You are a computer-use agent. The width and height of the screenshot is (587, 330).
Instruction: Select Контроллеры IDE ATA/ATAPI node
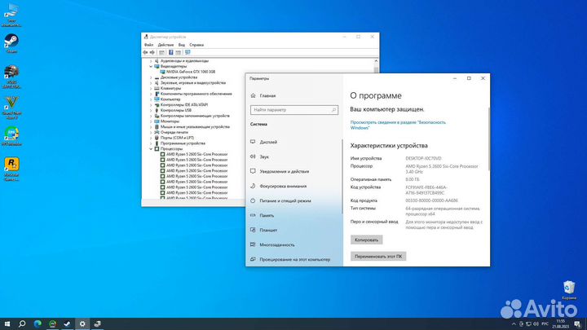[x=183, y=105]
